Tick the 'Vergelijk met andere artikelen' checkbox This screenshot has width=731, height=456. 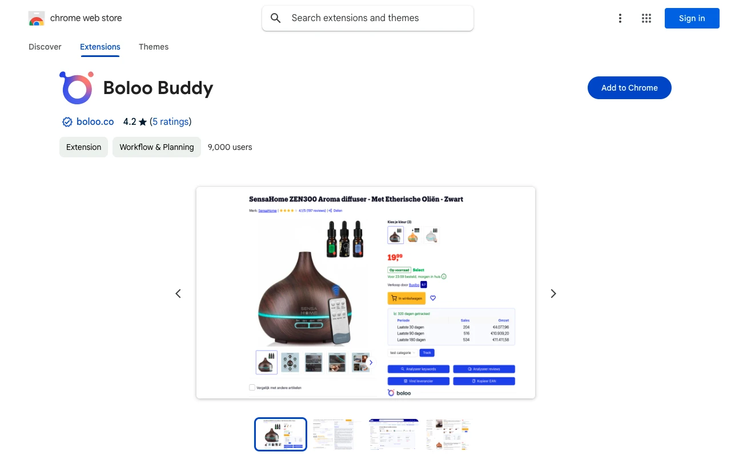click(x=252, y=388)
